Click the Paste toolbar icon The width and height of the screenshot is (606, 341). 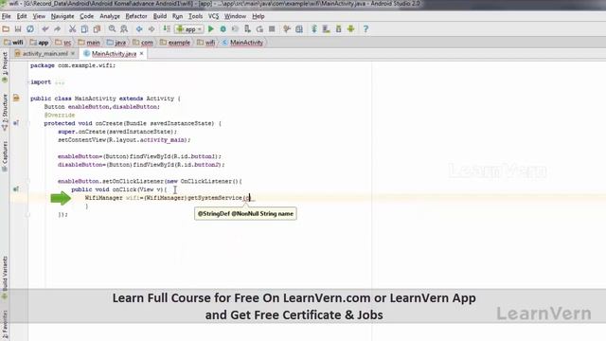click(97, 29)
